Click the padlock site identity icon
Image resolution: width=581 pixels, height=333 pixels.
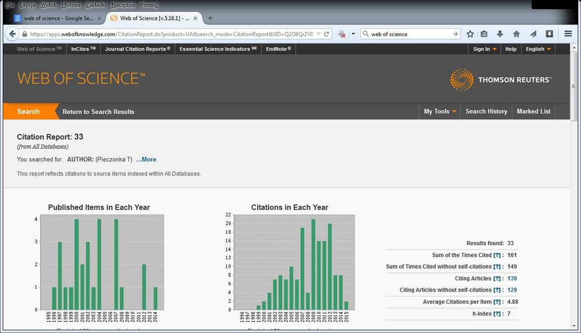[24, 34]
